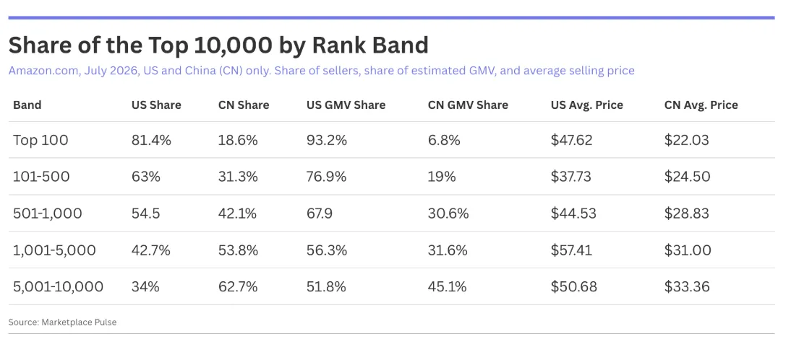Click the 'CN Share' column header
The height and width of the screenshot is (352, 791).
click(244, 105)
